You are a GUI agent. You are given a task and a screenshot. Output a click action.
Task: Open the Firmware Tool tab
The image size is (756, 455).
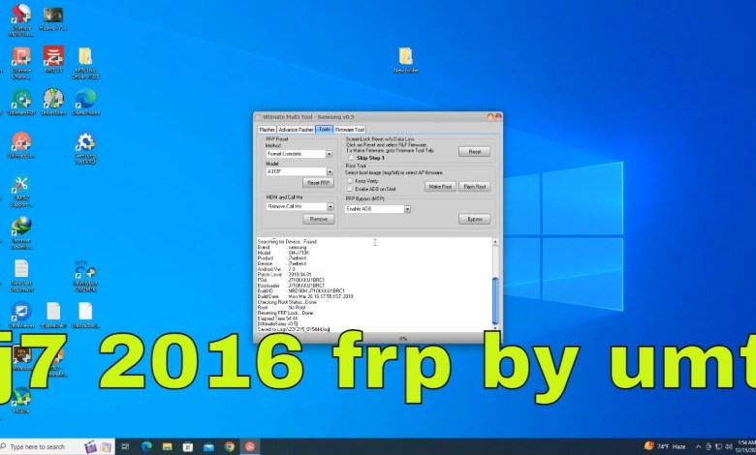[x=350, y=129]
